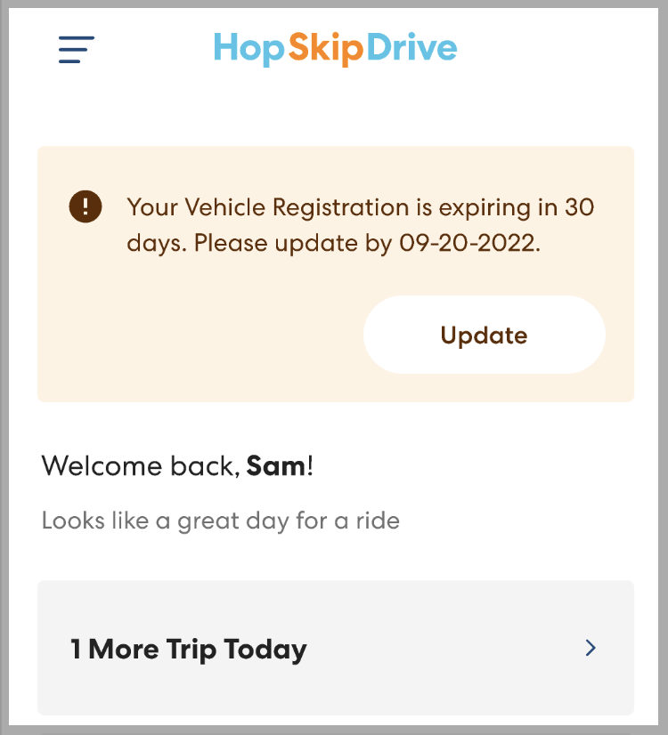
Task: Click the 'Looks like' text below greeting
Action: coord(82,520)
